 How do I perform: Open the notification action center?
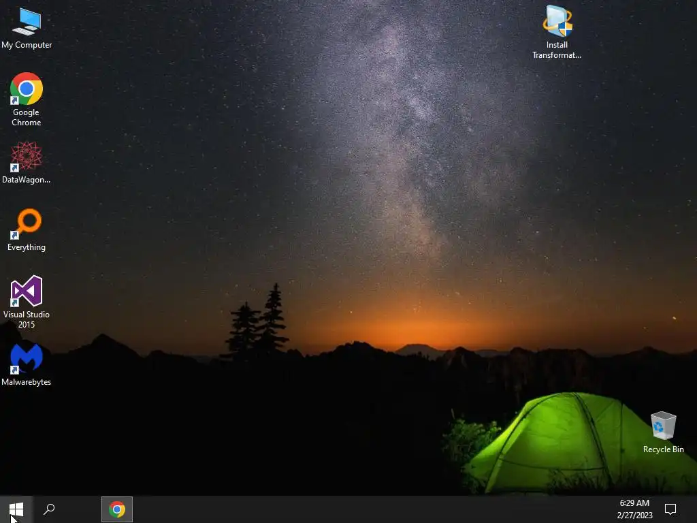point(670,509)
